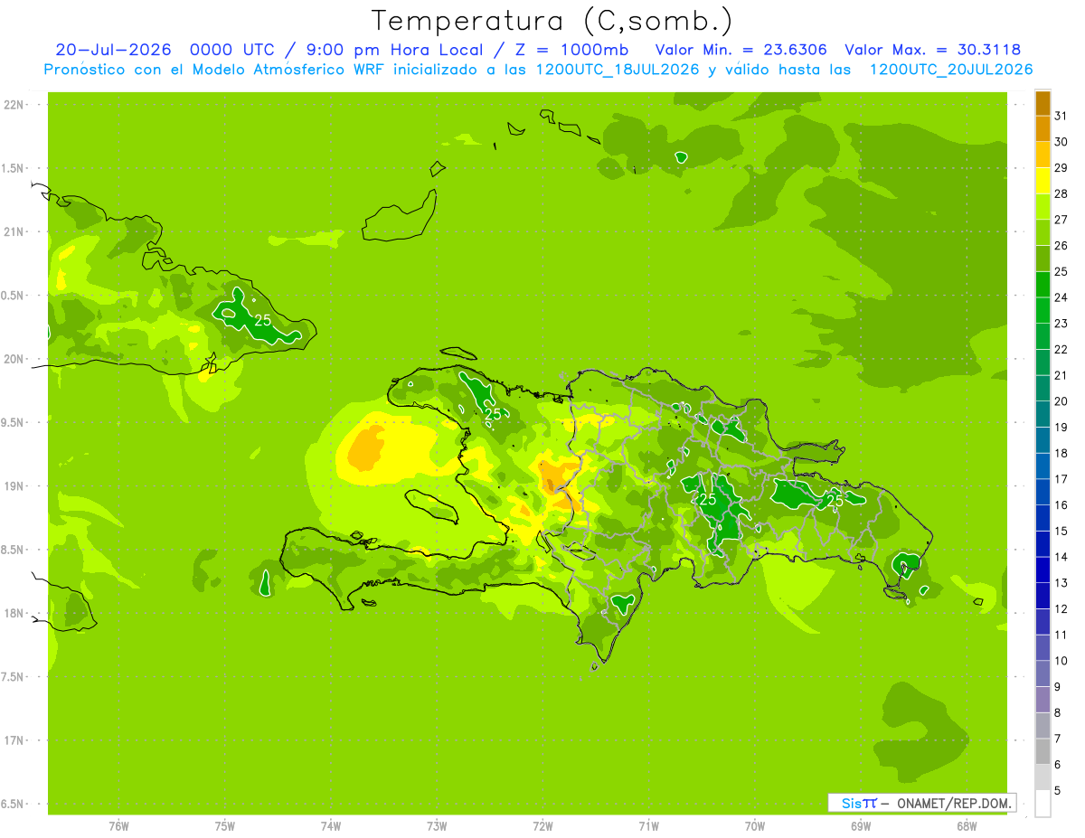Click the '75W' longitude label

click(225, 825)
